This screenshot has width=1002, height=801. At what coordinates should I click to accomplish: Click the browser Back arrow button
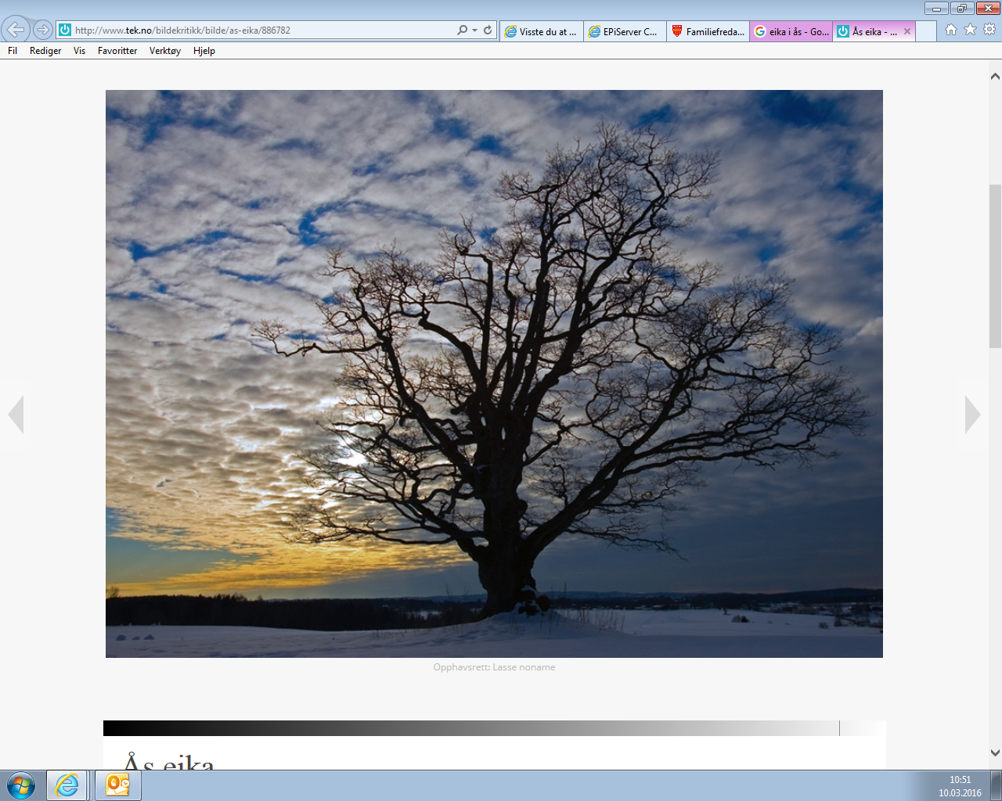(16, 30)
